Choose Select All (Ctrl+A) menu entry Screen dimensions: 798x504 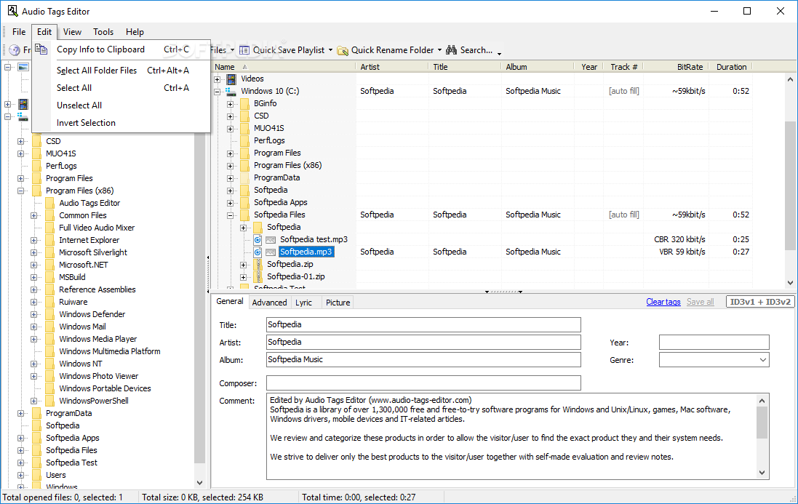tap(121, 88)
